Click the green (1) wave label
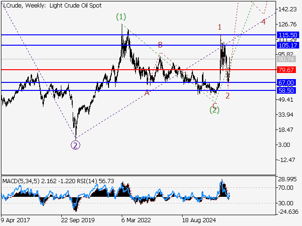 121,17
